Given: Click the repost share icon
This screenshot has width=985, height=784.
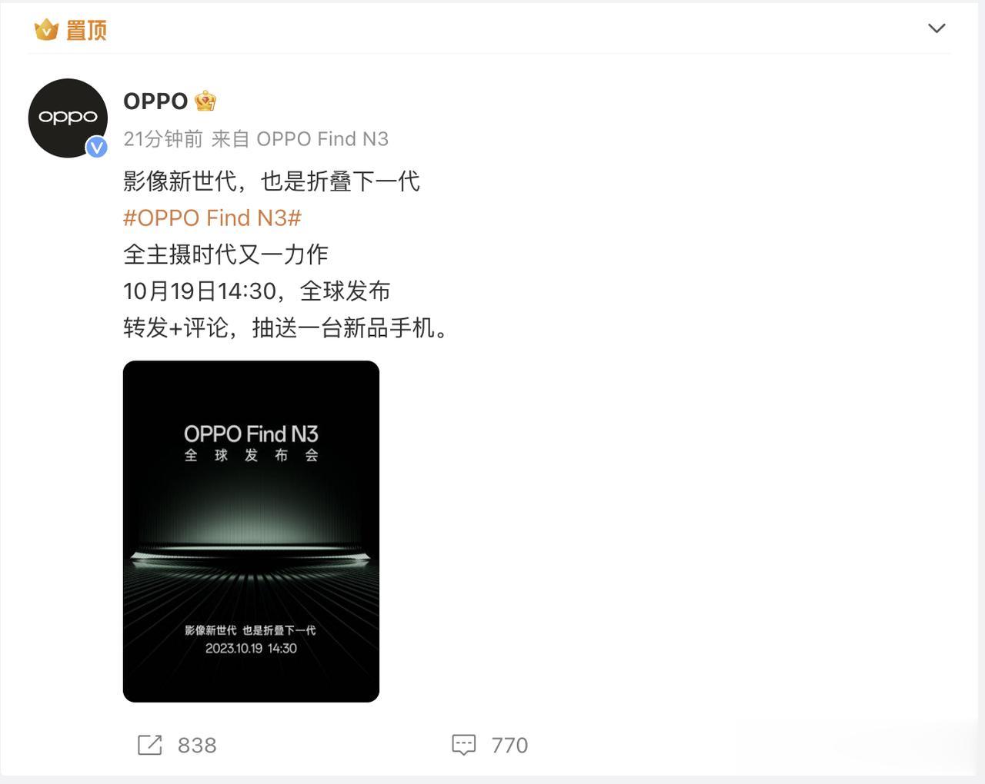Looking at the screenshot, I should 149,745.
